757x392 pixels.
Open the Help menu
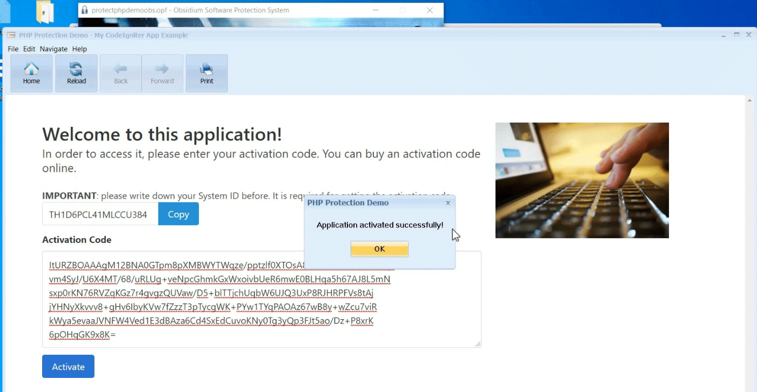(x=79, y=49)
